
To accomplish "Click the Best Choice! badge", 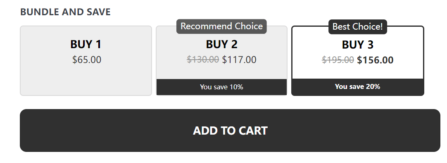I will 358,27.
